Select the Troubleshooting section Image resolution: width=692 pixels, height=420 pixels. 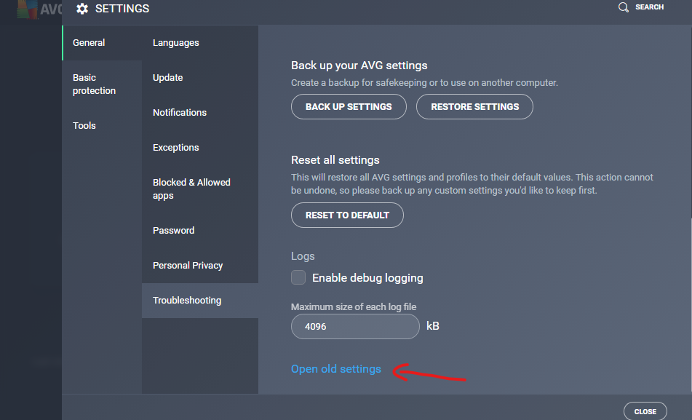(x=200, y=301)
